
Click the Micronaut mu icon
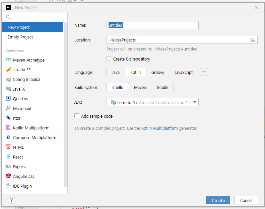pyautogui.click(x=8, y=108)
